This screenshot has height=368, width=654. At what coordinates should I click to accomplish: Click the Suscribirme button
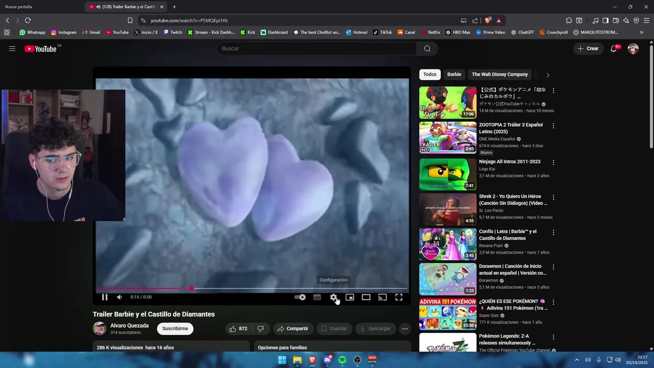(x=175, y=329)
